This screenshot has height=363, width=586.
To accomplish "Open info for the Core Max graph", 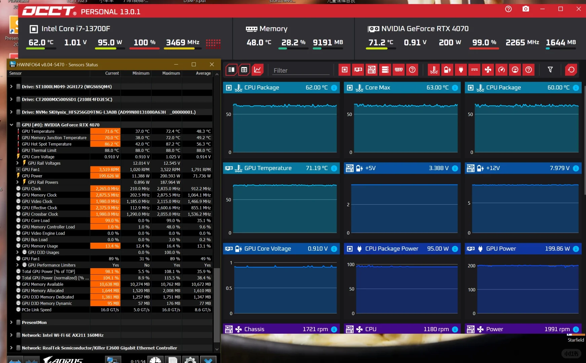I will click(455, 88).
